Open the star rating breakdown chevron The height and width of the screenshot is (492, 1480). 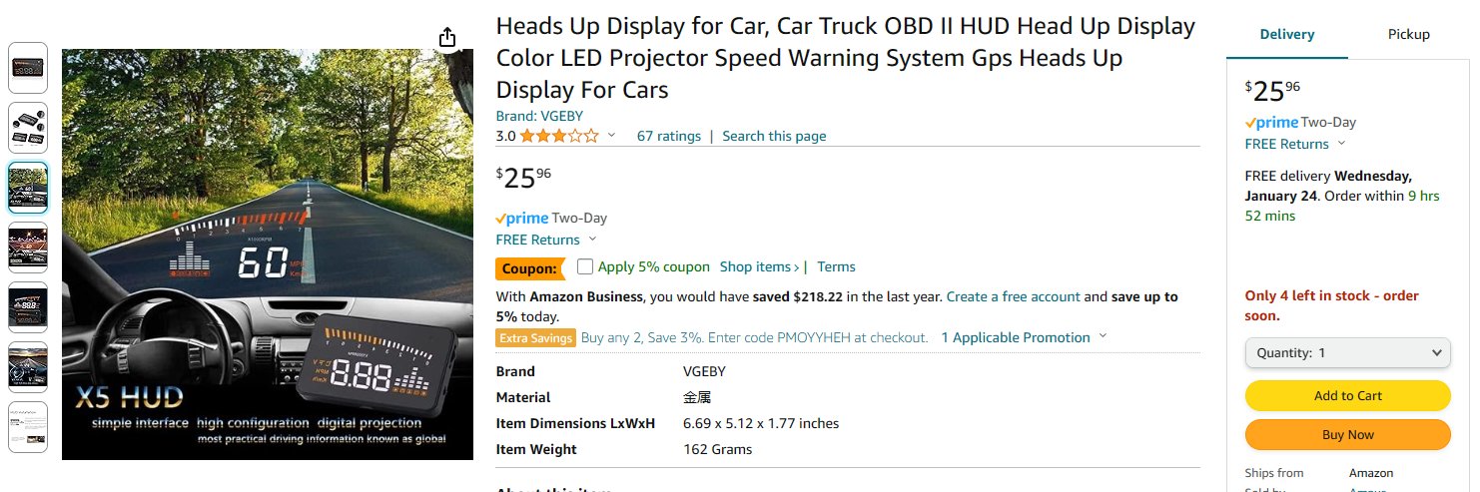(611, 136)
